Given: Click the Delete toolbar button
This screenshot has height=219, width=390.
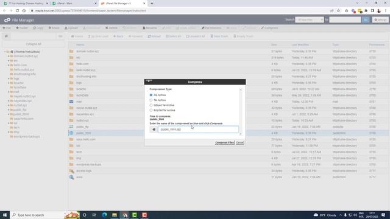Looking at the screenshot, I should point(111,28).
